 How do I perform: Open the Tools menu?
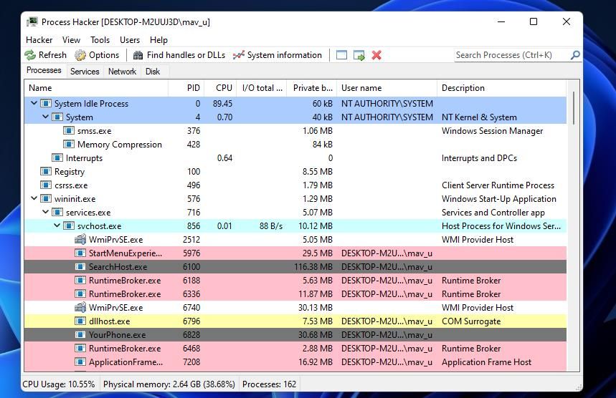(x=100, y=40)
